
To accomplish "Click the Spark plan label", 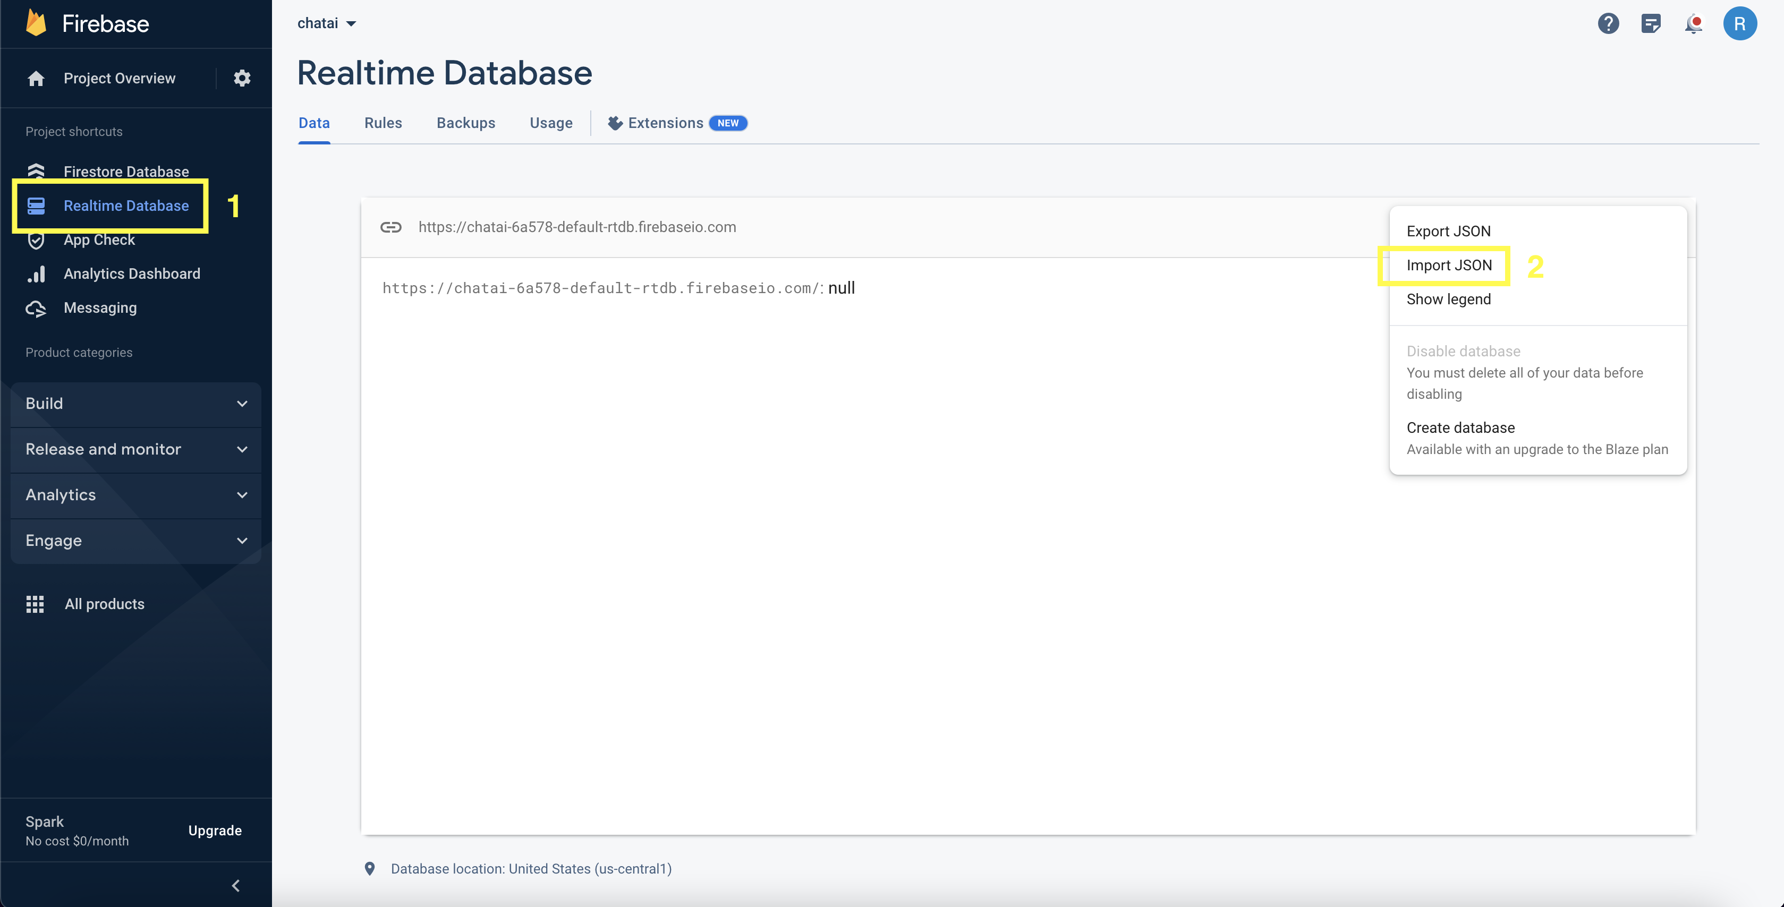I will click(x=44, y=822).
